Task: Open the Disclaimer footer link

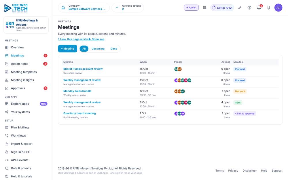Action: point(249,170)
